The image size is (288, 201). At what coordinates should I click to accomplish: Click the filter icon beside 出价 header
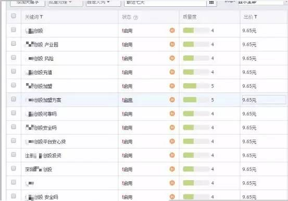256,17
